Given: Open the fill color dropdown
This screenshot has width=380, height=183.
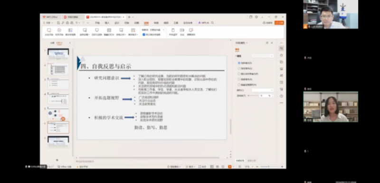Looking at the screenshot, I should tap(263, 90).
